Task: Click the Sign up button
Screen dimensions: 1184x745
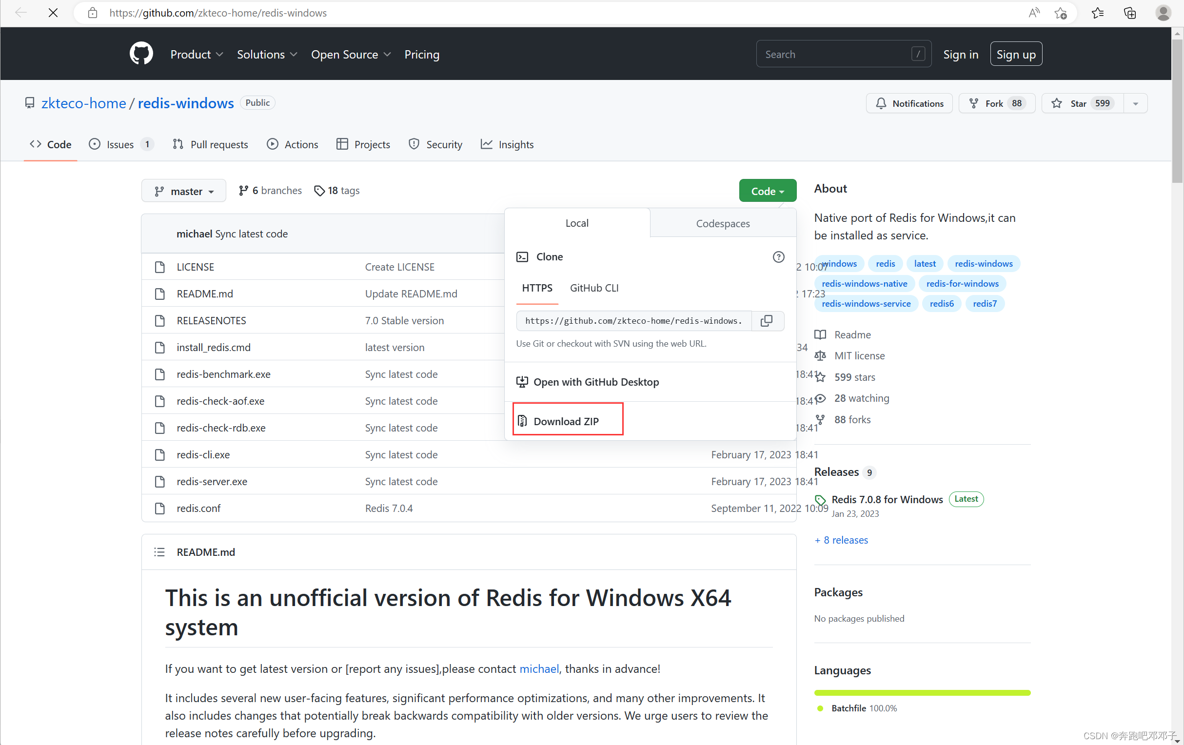Action: pyautogui.click(x=1016, y=54)
